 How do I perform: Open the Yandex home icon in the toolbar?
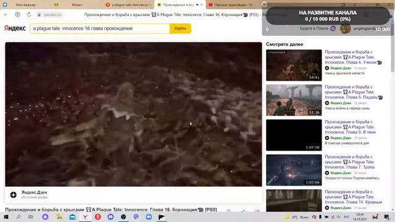[17, 15]
